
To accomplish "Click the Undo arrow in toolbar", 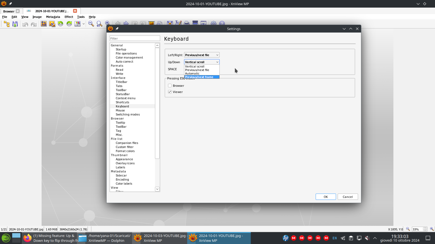I will (x=25, y=24).
